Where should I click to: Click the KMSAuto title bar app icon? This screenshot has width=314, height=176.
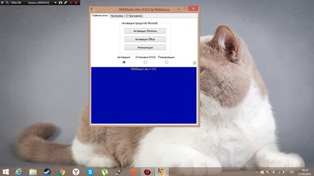(x=93, y=9)
